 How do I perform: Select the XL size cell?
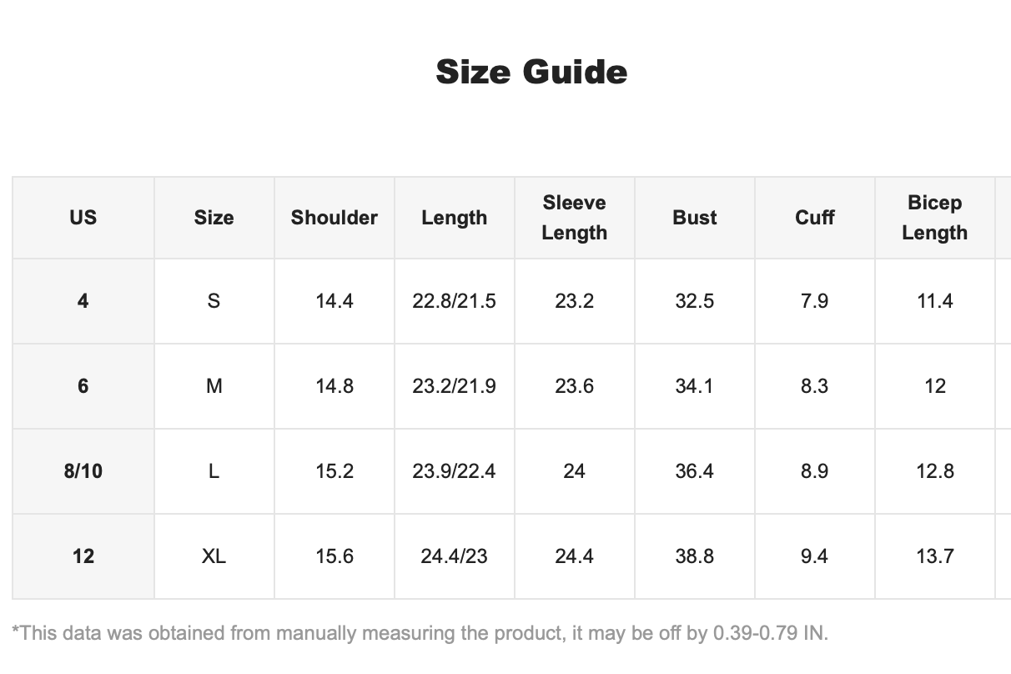click(214, 556)
